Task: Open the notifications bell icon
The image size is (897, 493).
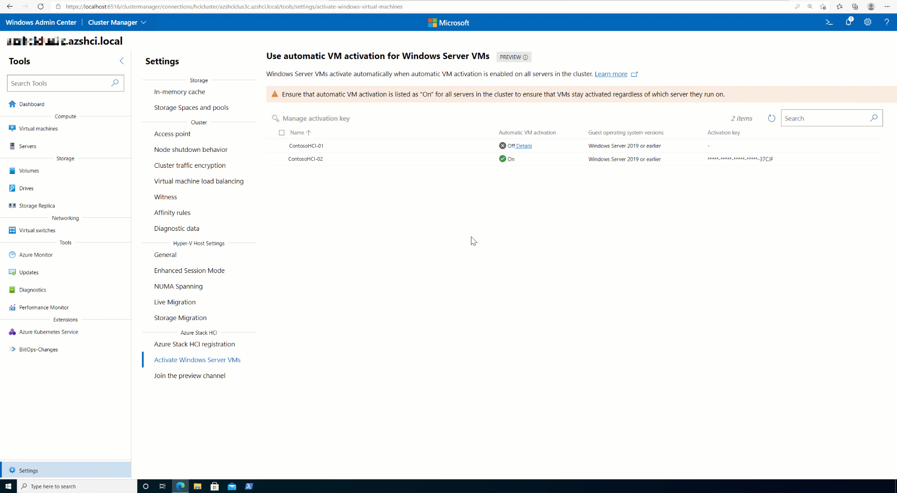Action: pos(849,22)
